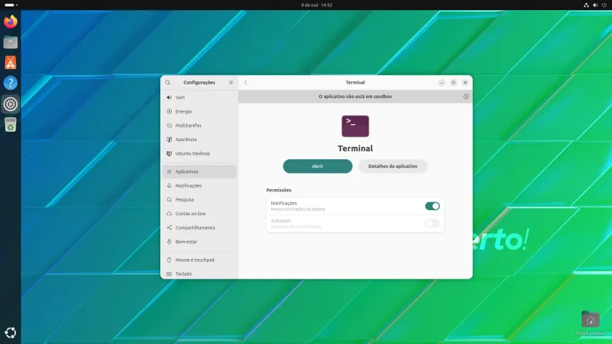Select Ubuntu Desktop in the sidebar
This screenshot has height=344, width=612.
point(200,153)
